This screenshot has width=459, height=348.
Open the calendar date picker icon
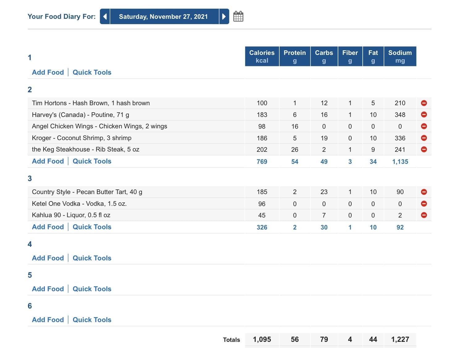[x=238, y=16]
